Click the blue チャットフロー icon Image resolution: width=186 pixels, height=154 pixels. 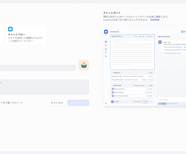(x=11, y=29)
